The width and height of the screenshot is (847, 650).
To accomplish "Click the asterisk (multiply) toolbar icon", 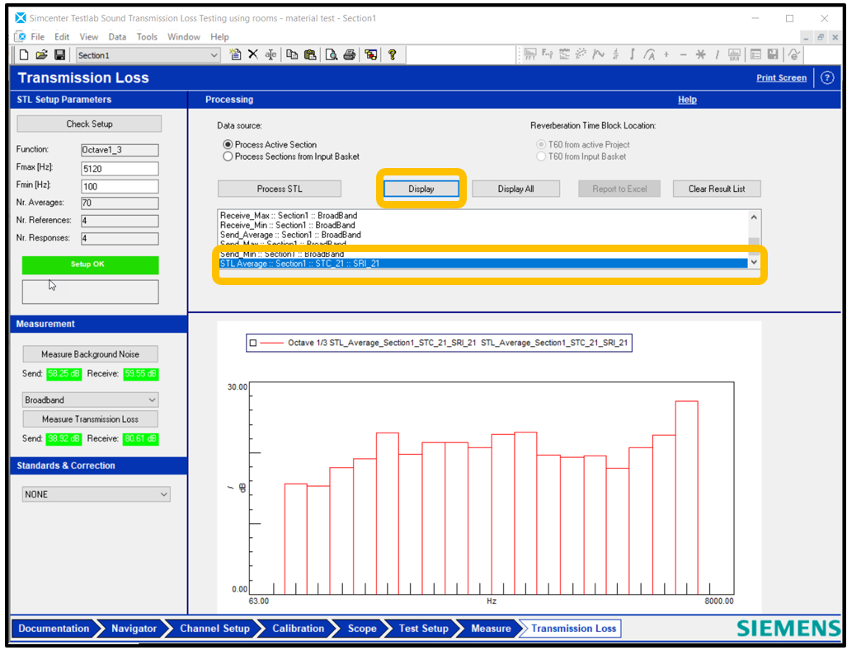I will coord(701,54).
